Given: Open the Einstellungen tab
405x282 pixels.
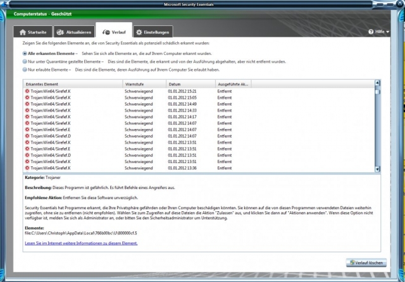Looking at the screenshot, I should pos(153,32).
